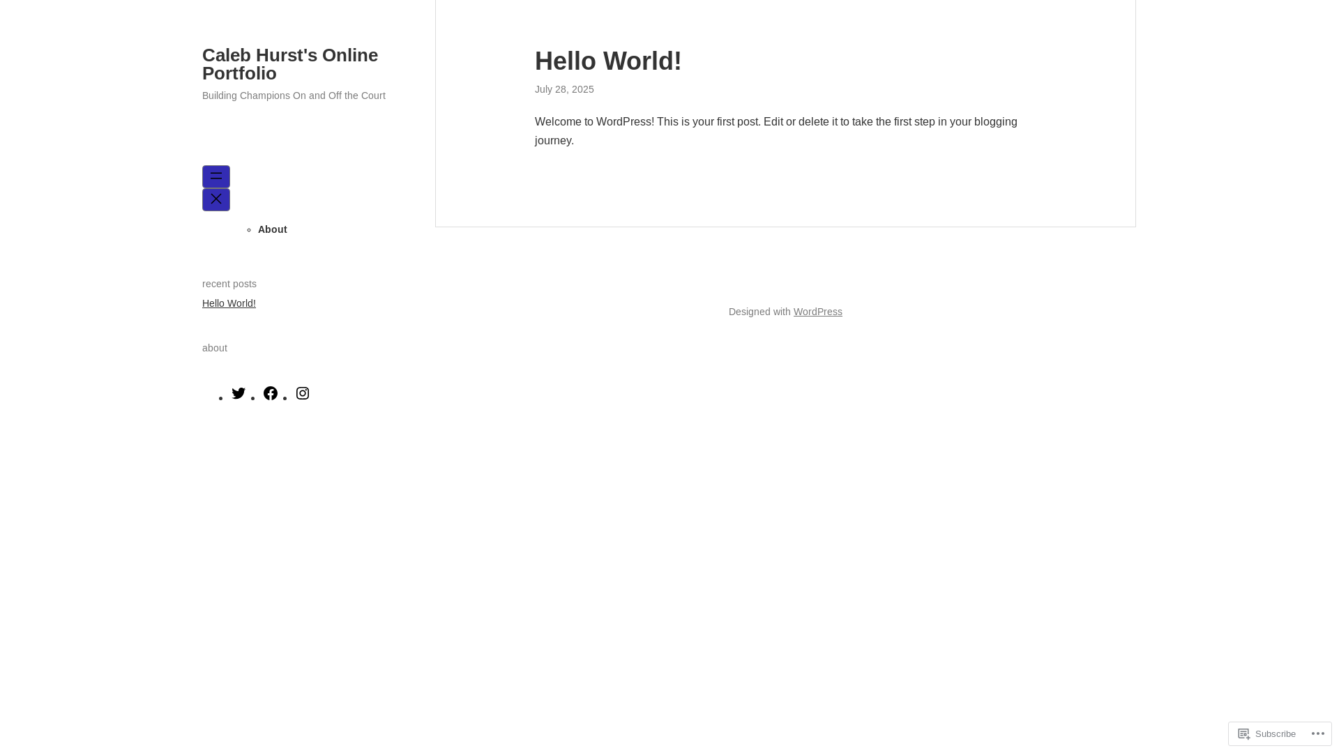The image size is (1339, 753).
Task: Go to the About menu item
Action: (273, 229)
